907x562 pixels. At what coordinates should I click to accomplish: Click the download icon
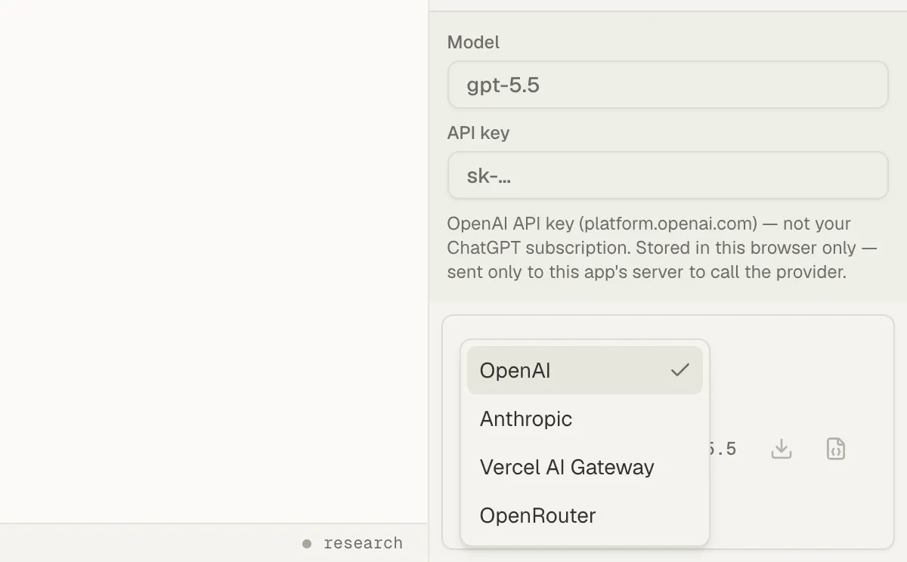coord(781,449)
